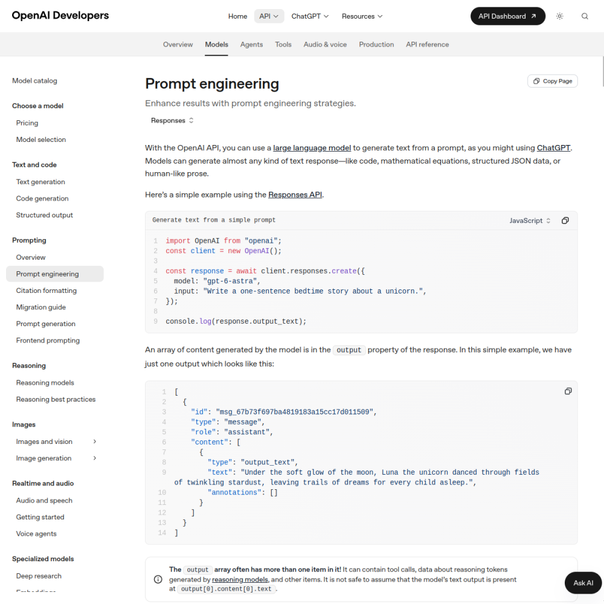Click the output[0].content[0].text inline code
604x604 pixels.
(x=226, y=589)
